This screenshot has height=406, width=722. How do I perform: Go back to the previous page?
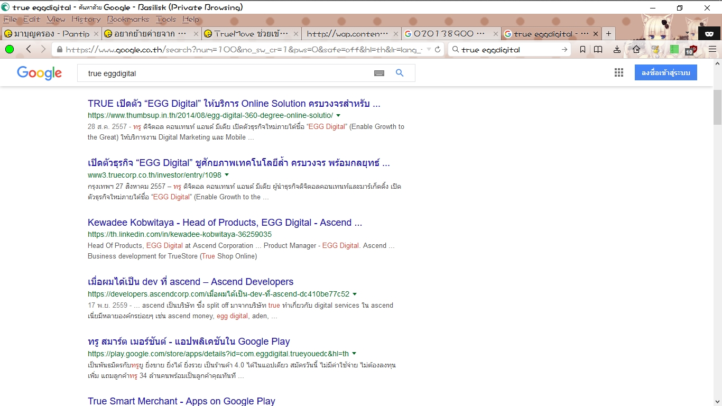pos(29,49)
